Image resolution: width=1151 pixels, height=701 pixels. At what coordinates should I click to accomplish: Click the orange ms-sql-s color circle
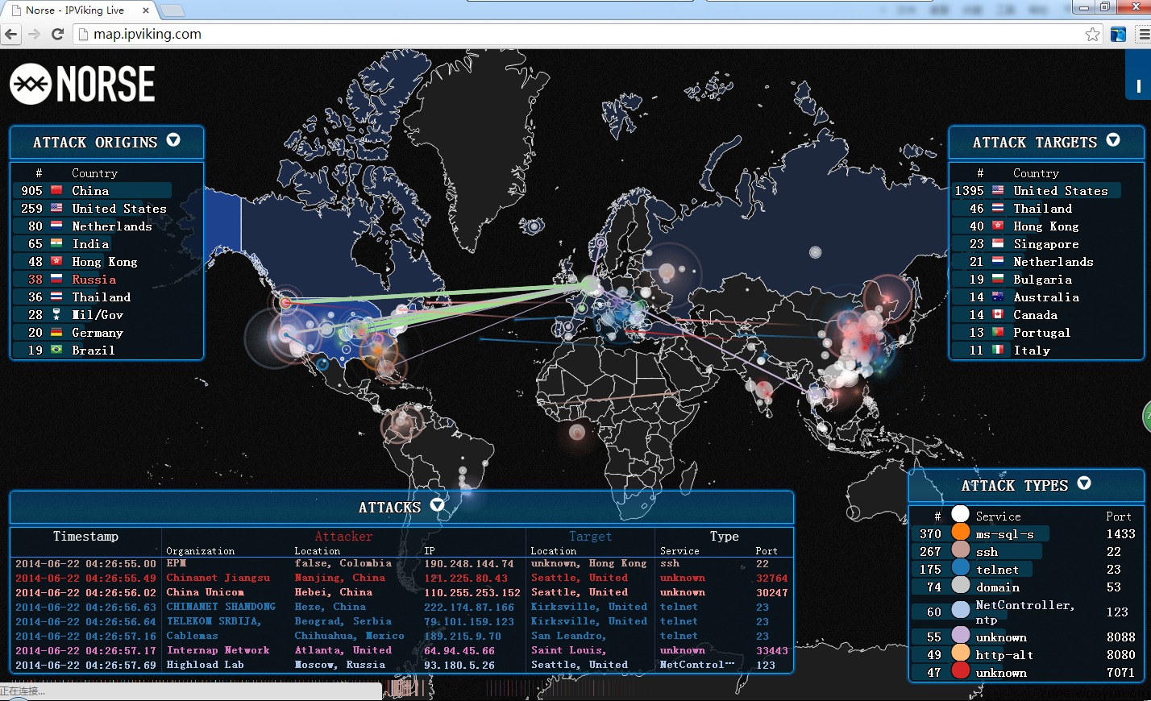[960, 533]
